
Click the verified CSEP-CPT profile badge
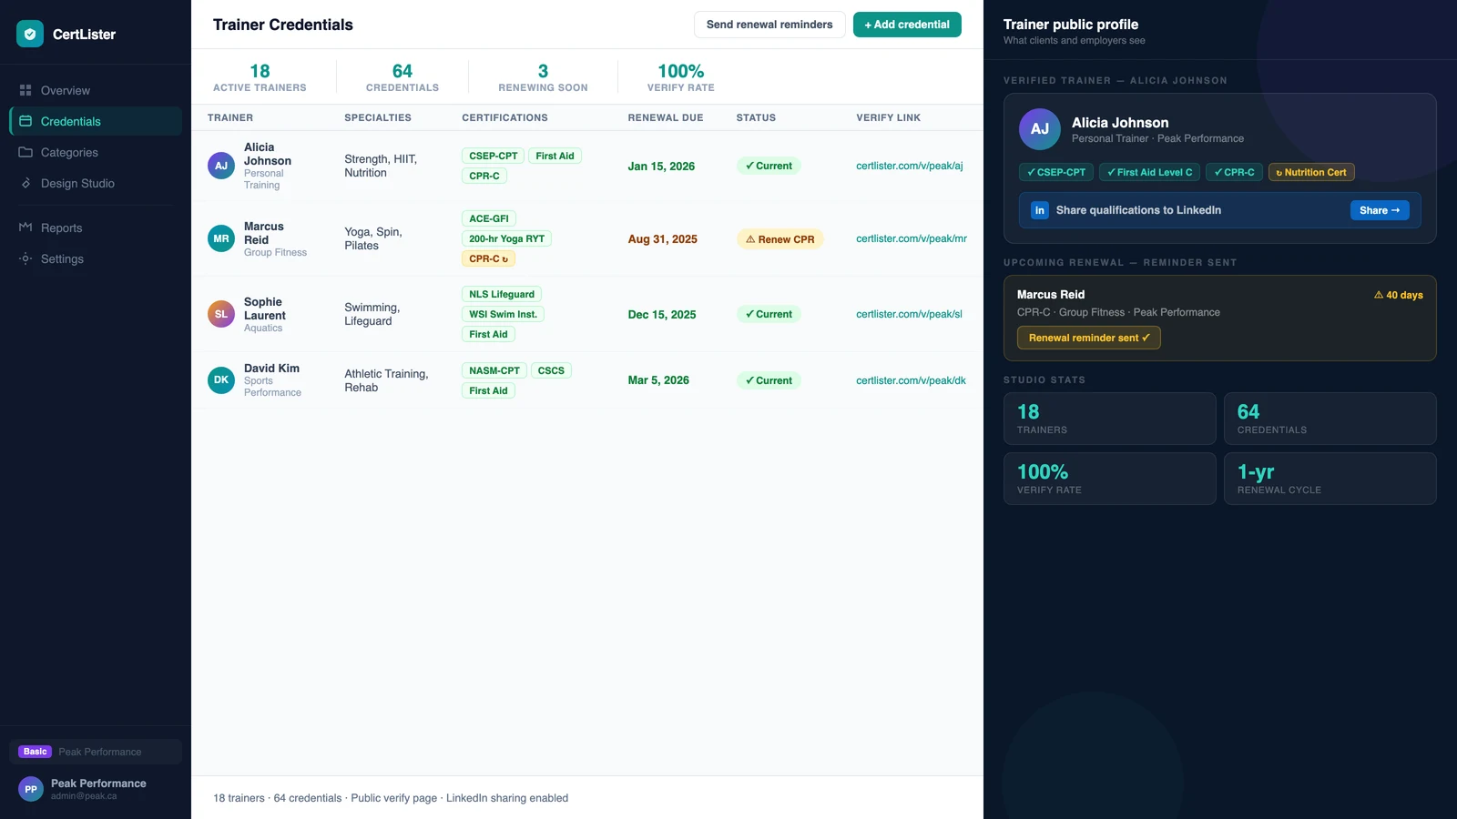1056,172
